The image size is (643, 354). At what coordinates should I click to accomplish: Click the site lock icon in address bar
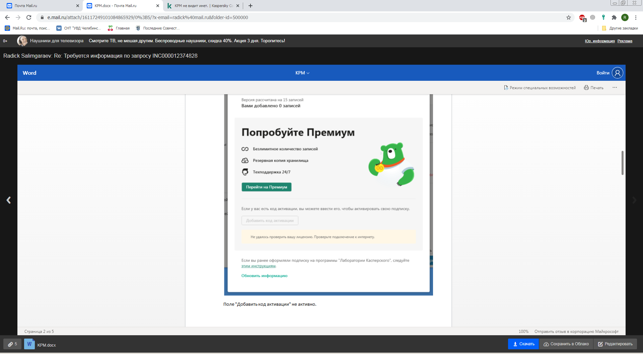tap(42, 17)
